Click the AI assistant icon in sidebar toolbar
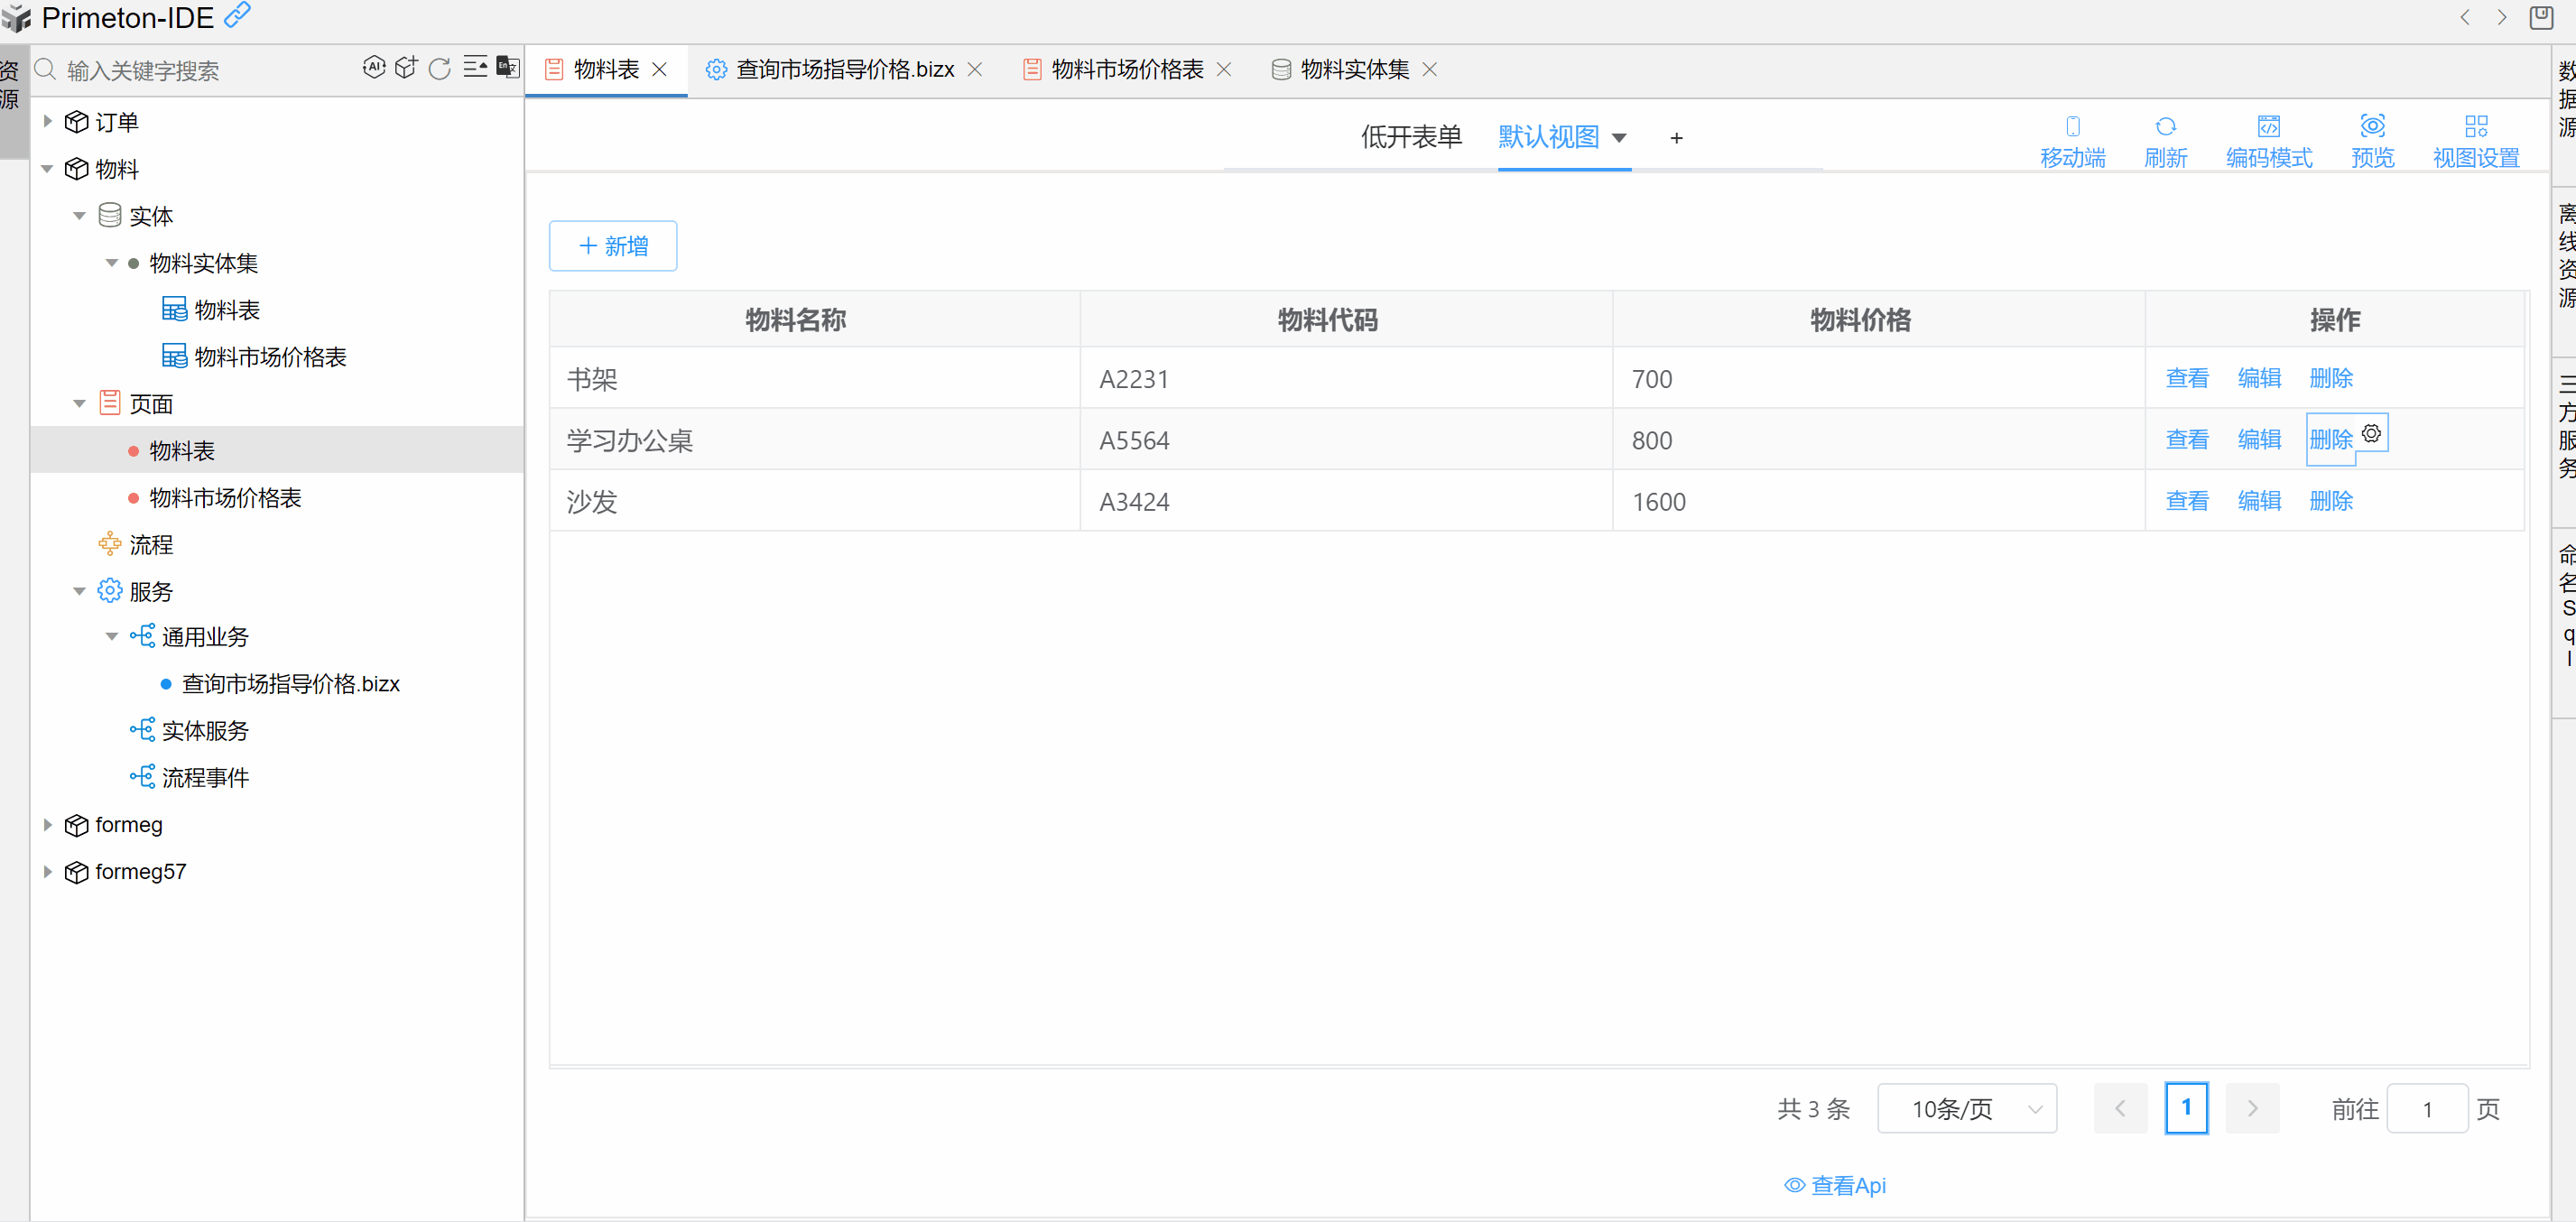This screenshot has width=2576, height=1222. point(373,68)
